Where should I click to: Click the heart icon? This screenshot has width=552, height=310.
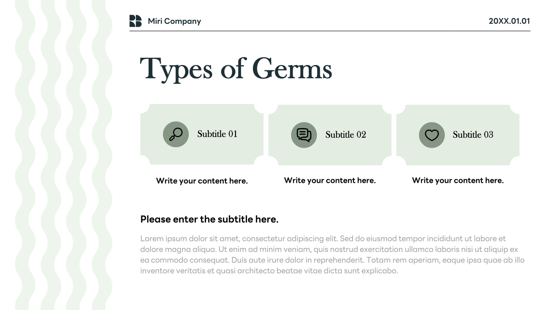click(432, 135)
